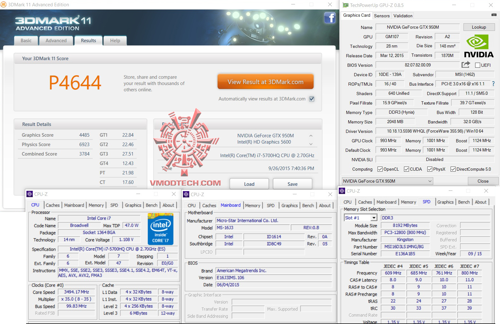Viewport: 500px width, 324px height.
Task: Open Graphics tab in CPU-Z SPD window
Action: 446,202
